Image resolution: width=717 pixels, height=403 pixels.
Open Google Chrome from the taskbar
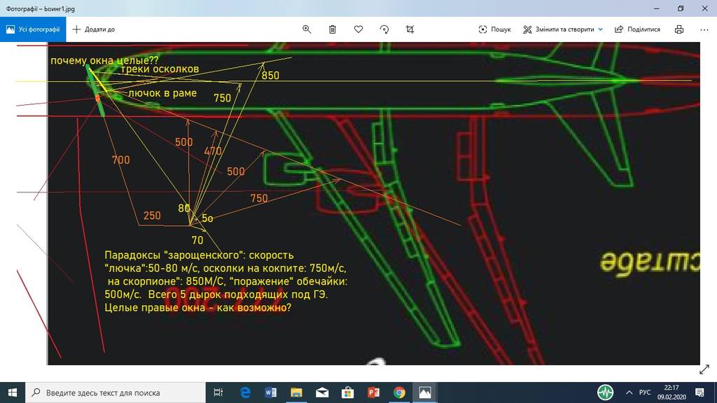tap(399, 393)
